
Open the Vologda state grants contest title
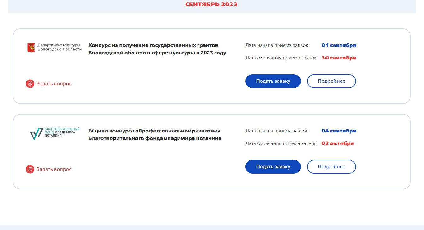(157, 49)
